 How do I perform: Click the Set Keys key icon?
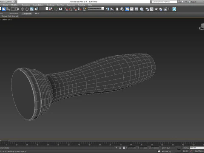tap(179, 149)
